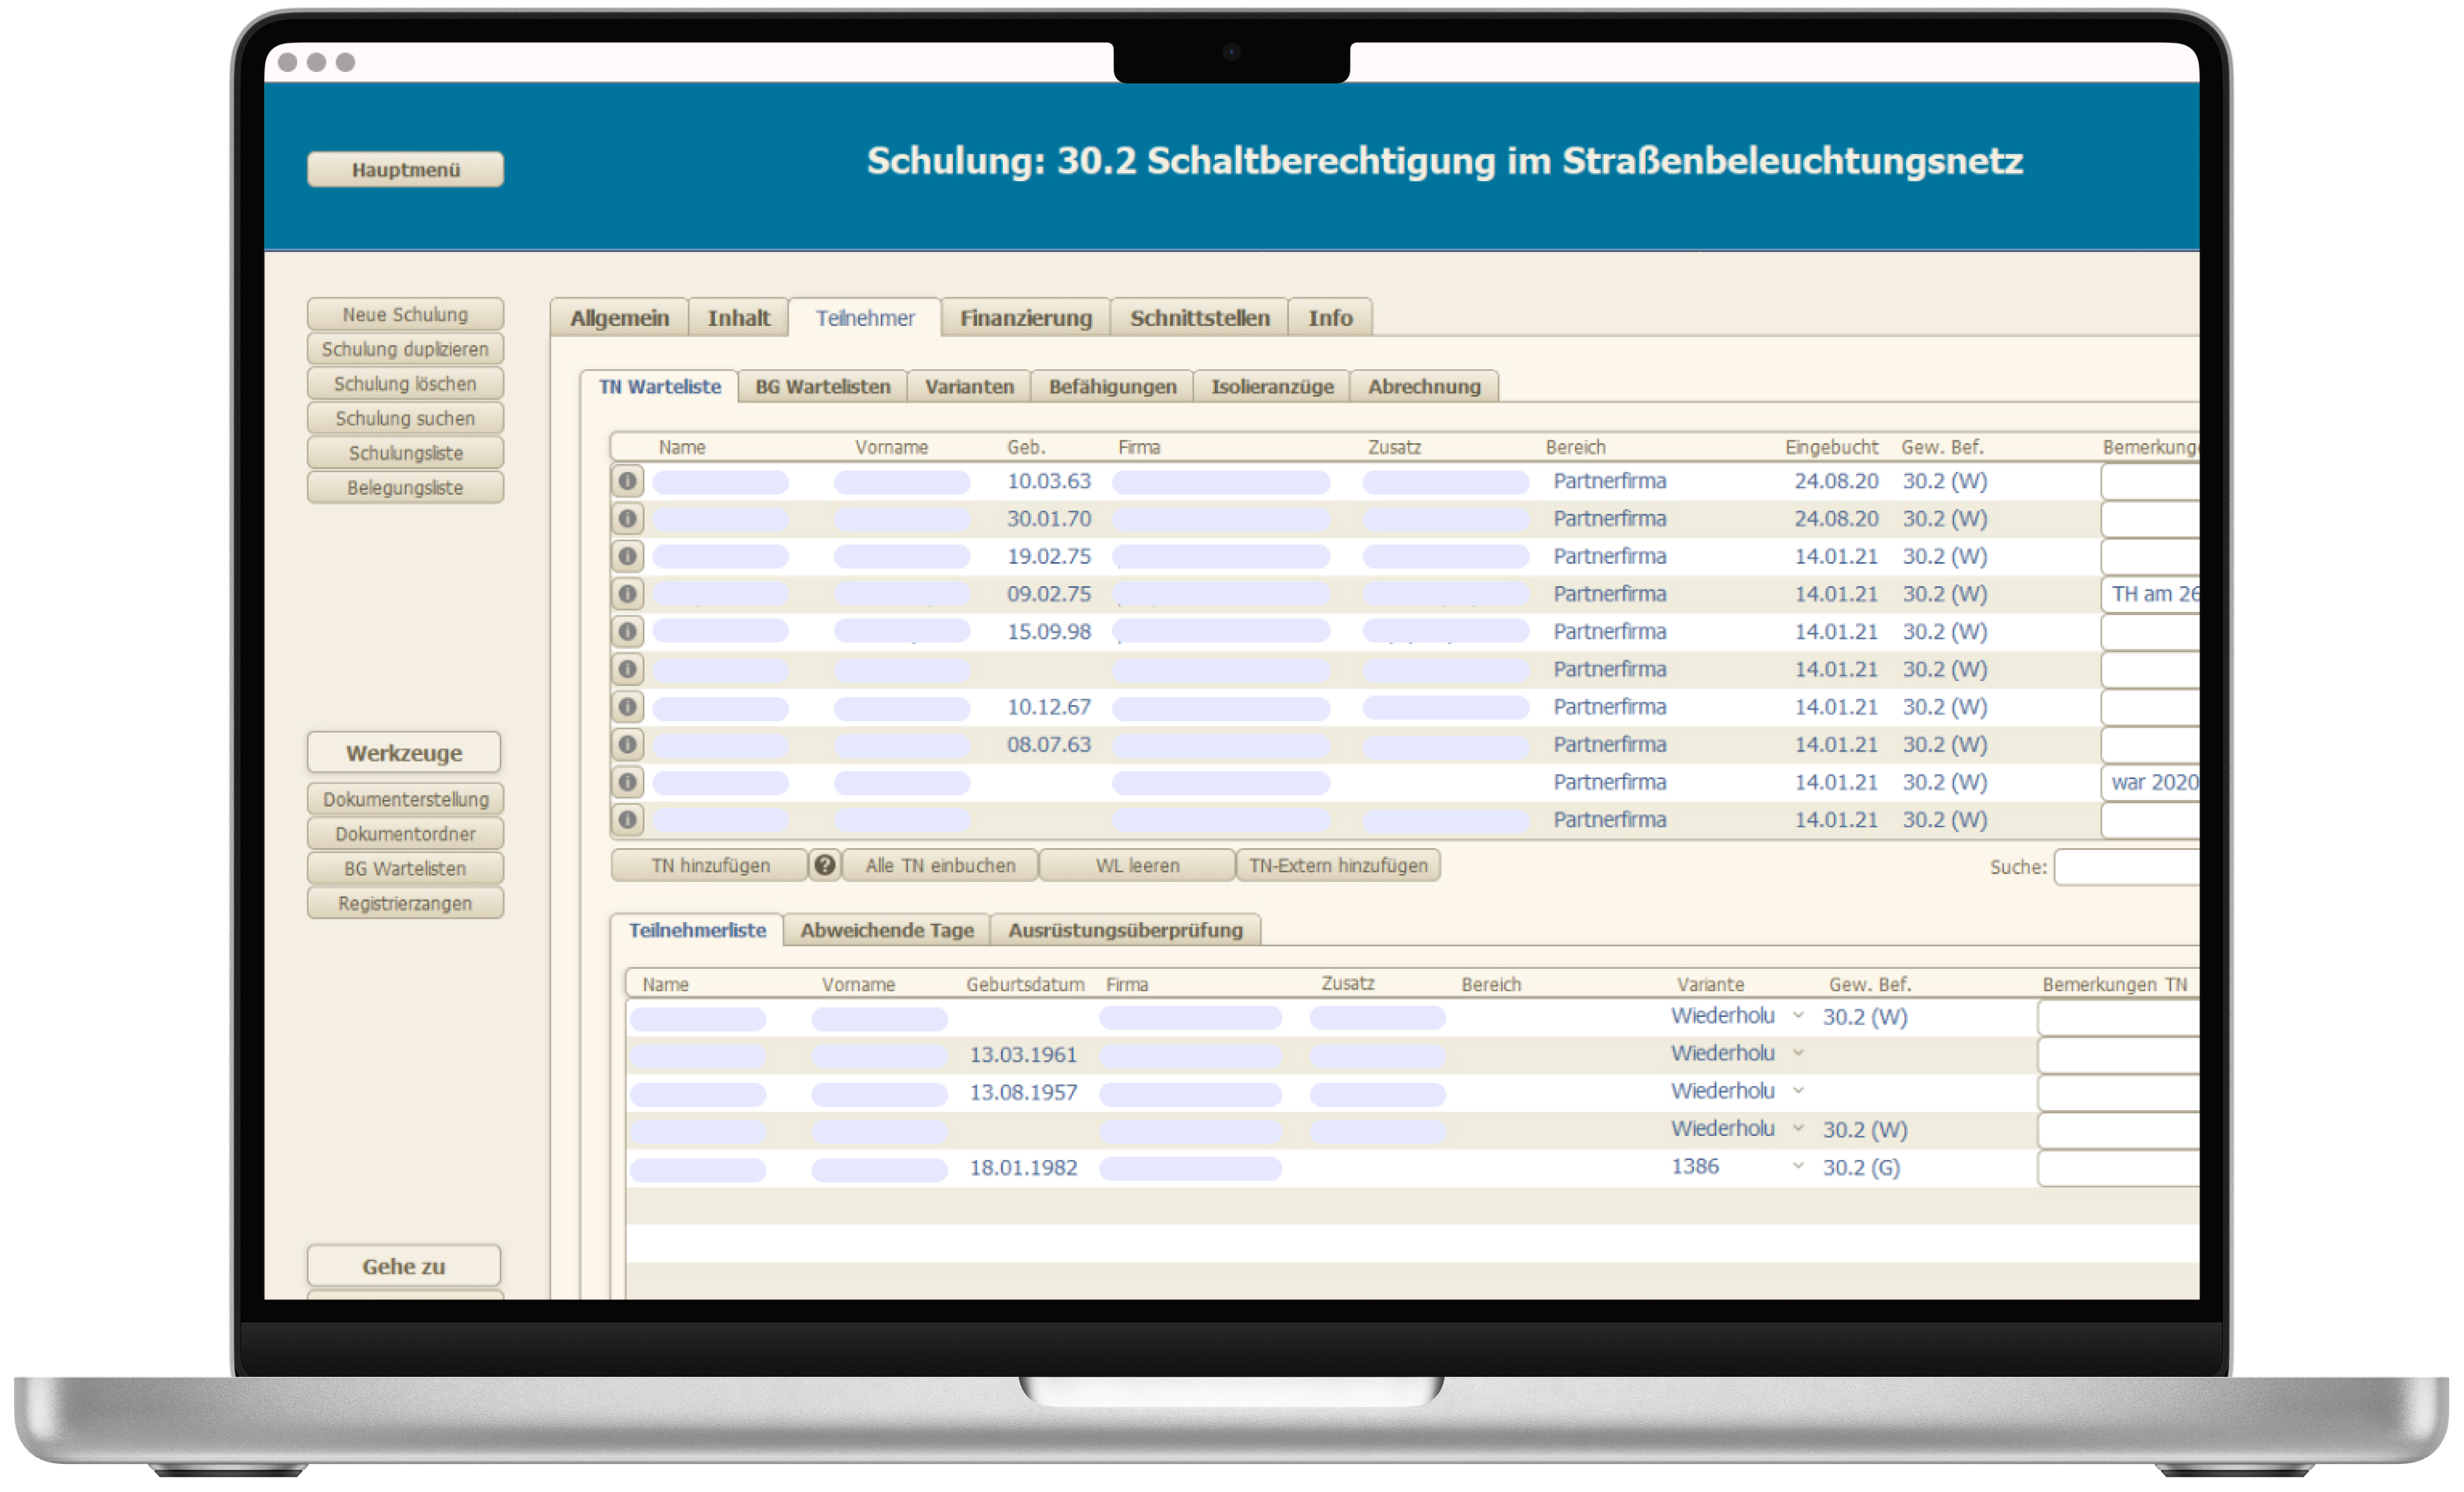Open info icon for participant born 09.02.75

click(x=627, y=594)
